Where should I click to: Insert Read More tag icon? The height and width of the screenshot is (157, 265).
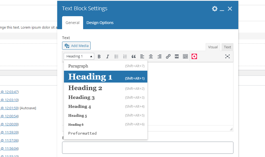(176, 56)
